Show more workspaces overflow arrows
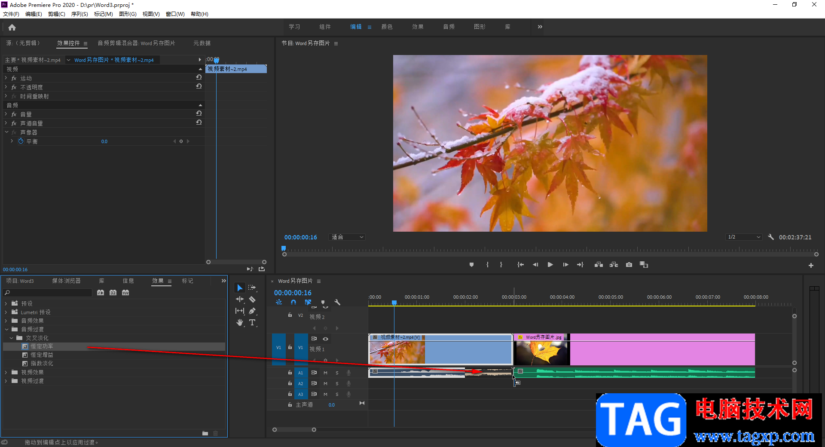825x447 pixels. 540,27
